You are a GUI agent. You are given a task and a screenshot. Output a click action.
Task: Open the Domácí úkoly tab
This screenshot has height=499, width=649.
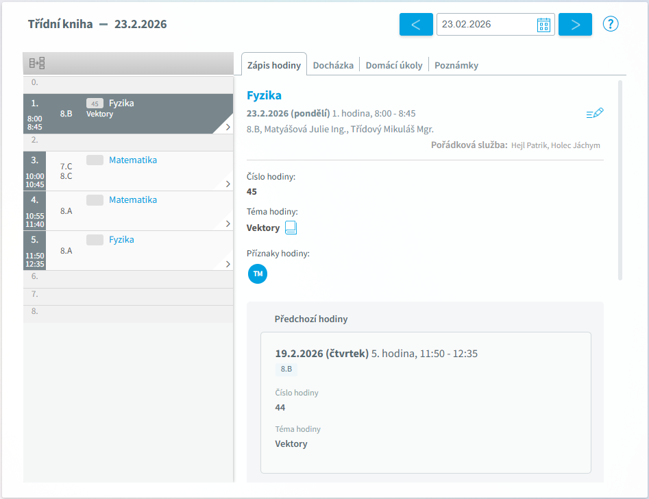(394, 65)
